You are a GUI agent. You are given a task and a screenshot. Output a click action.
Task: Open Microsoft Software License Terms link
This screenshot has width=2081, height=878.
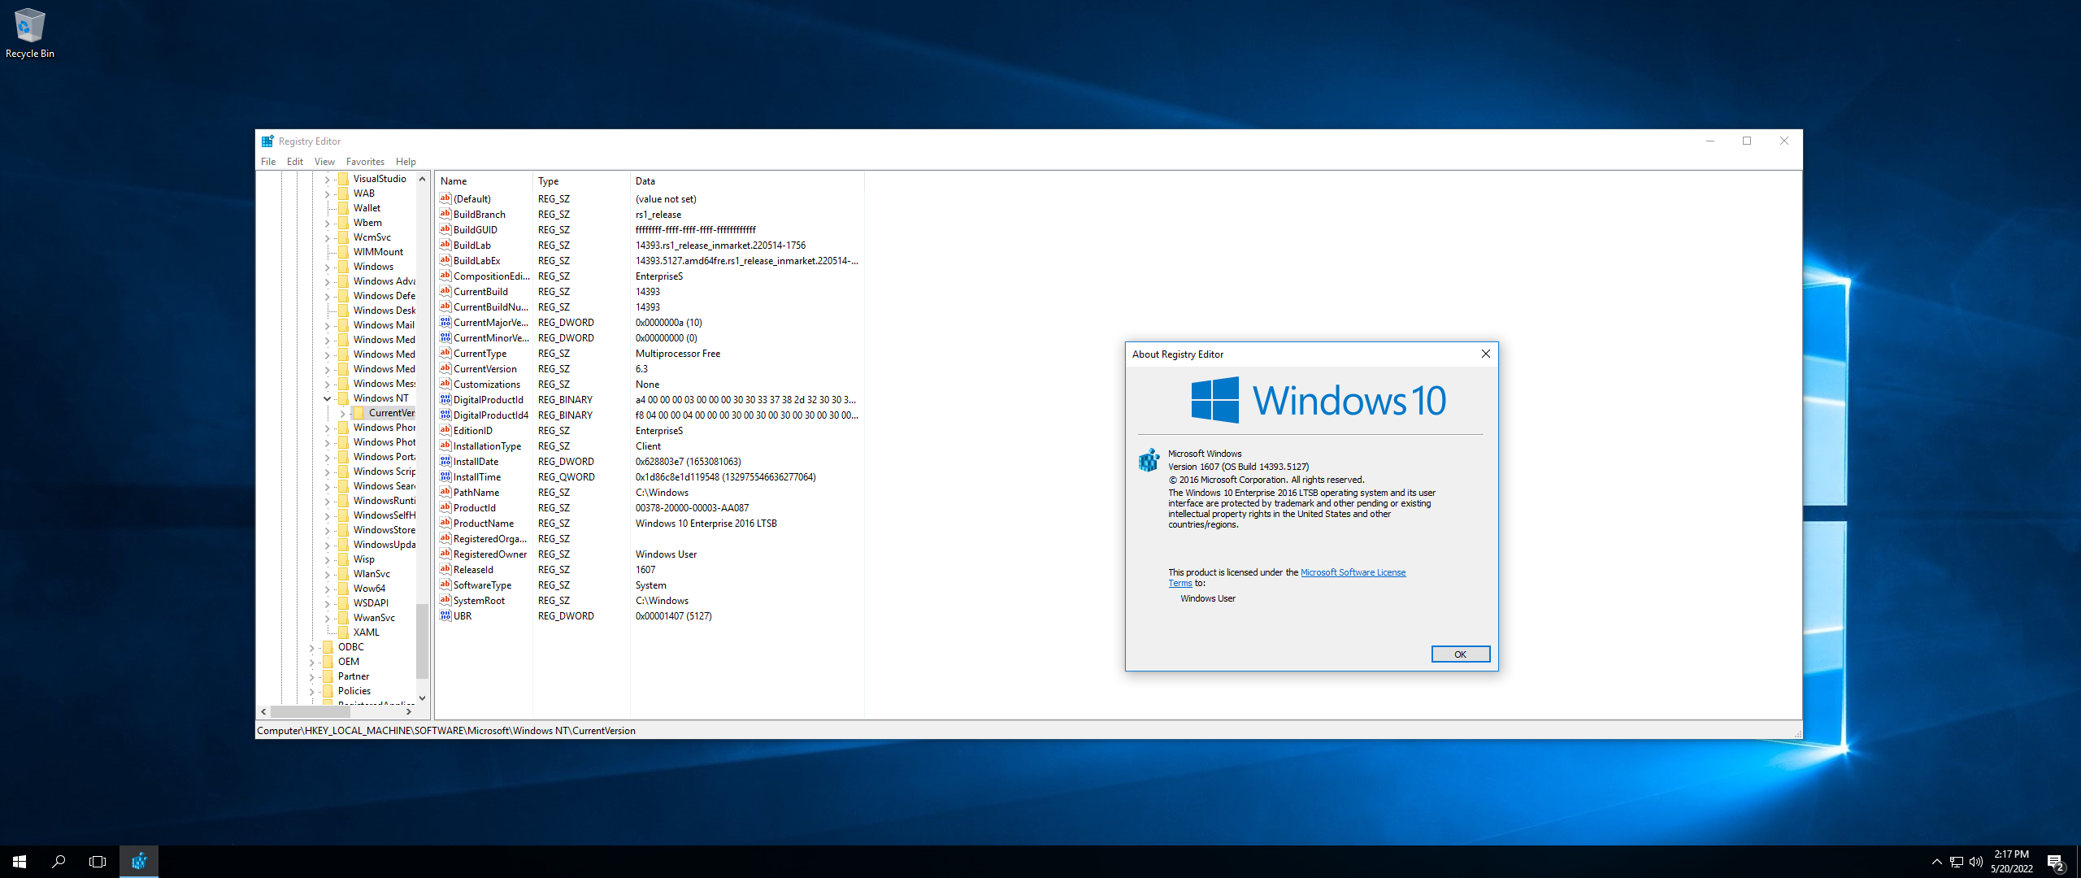pyautogui.click(x=1353, y=572)
